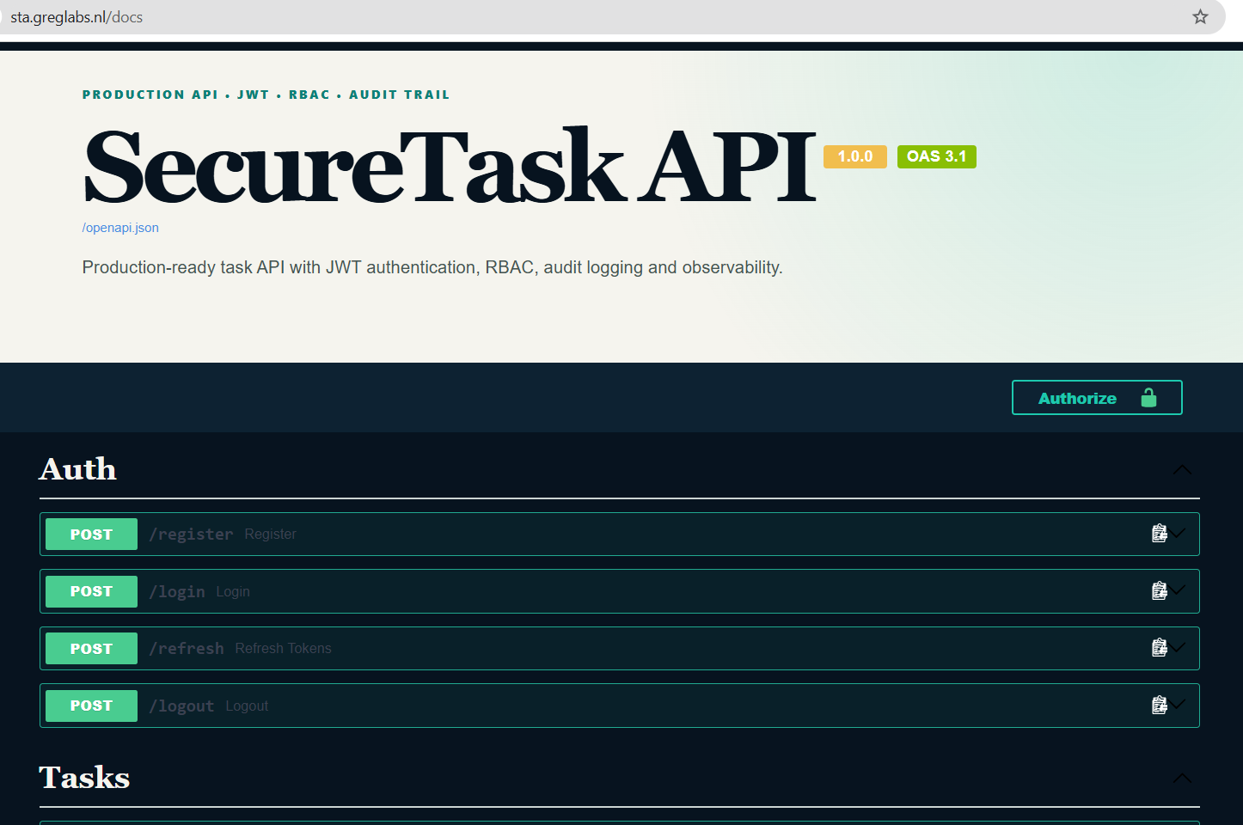This screenshot has height=825, width=1243.
Task: Bookmark this page with the star icon
Action: pos(1200,17)
